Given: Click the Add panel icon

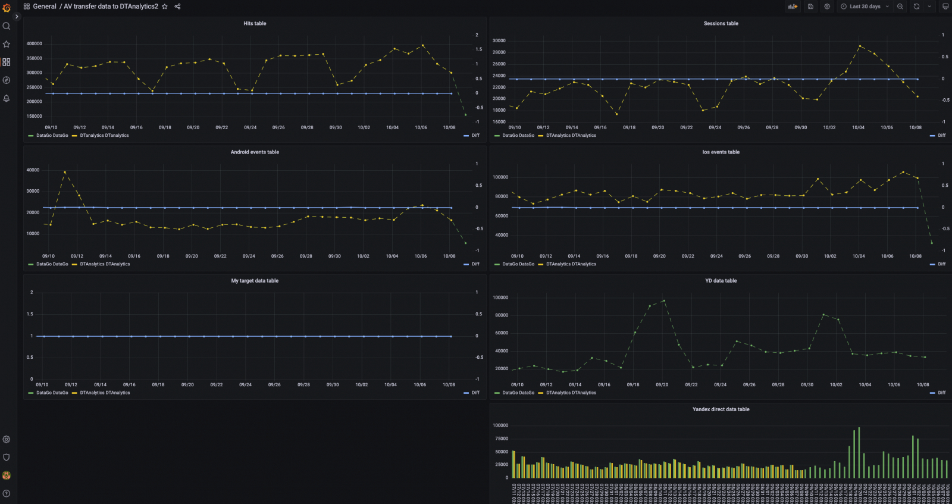Looking at the screenshot, I should [x=793, y=7].
